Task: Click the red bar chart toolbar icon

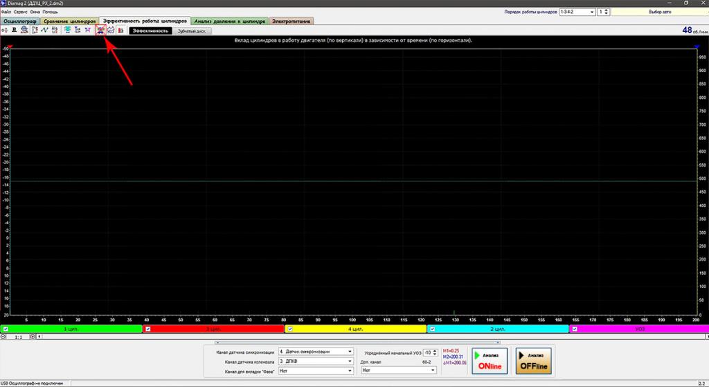Action: pos(120,30)
